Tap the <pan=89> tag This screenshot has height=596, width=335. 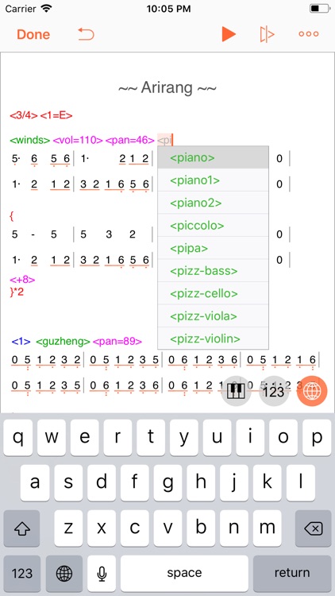[117, 342]
